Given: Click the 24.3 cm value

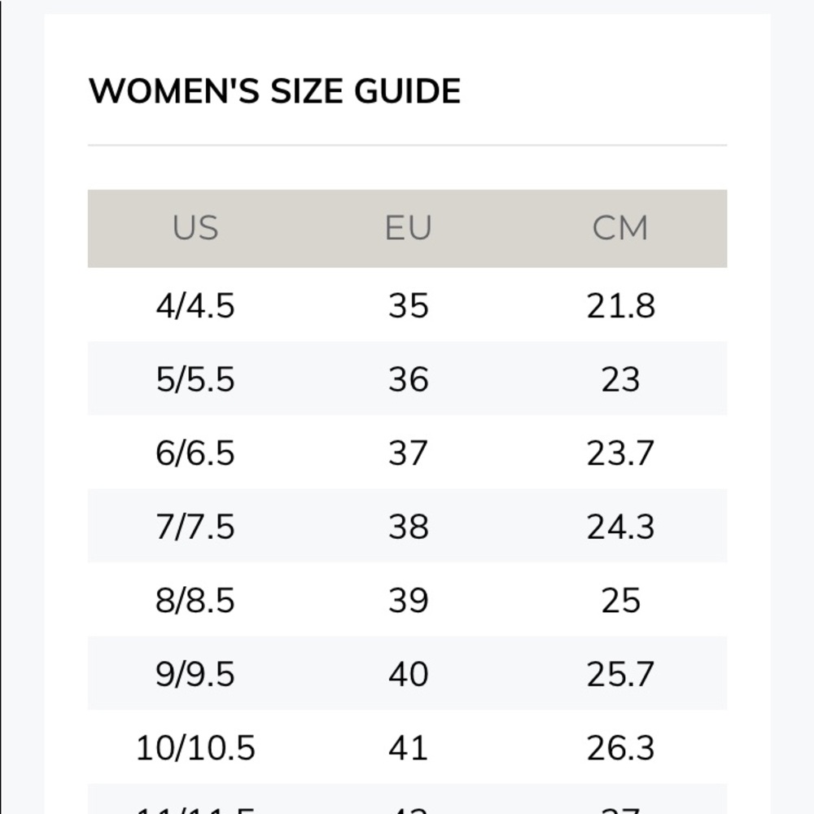Looking at the screenshot, I should click(620, 527).
